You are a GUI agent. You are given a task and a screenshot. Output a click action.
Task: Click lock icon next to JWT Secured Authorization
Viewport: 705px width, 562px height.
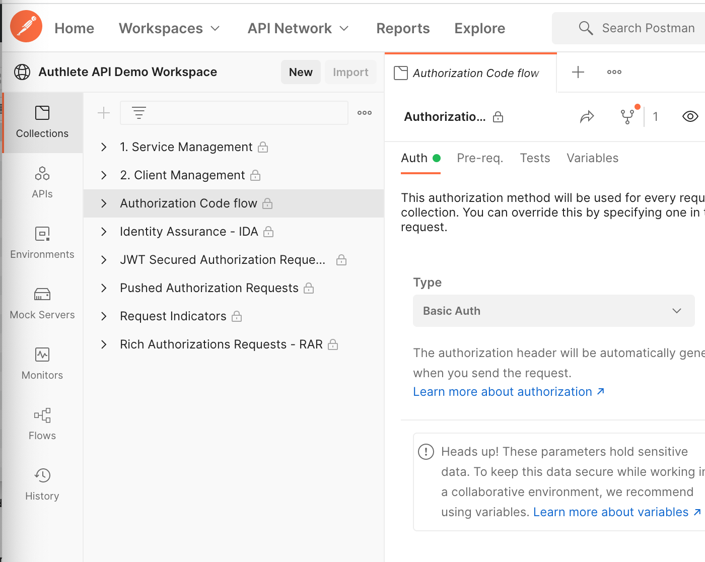pos(341,260)
